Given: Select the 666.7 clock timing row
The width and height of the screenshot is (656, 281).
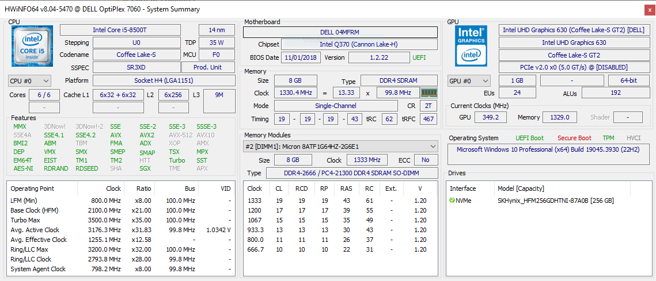Looking at the screenshot, I should tap(340, 250).
